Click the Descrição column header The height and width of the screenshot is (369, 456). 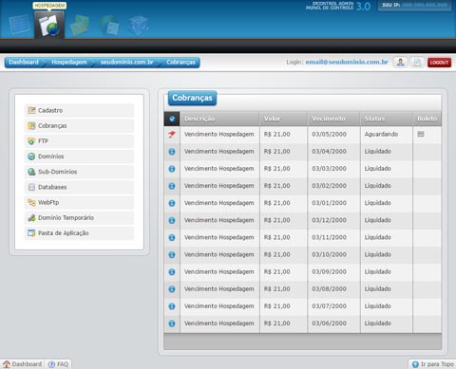(x=219, y=119)
